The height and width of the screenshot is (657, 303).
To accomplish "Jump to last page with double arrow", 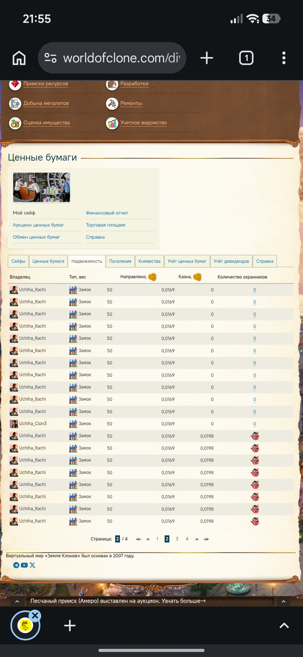I will (206, 539).
